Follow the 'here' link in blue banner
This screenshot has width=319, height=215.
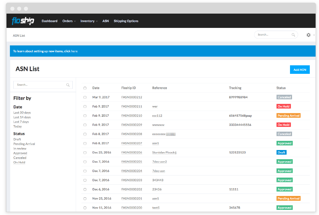pyautogui.click(x=74, y=51)
